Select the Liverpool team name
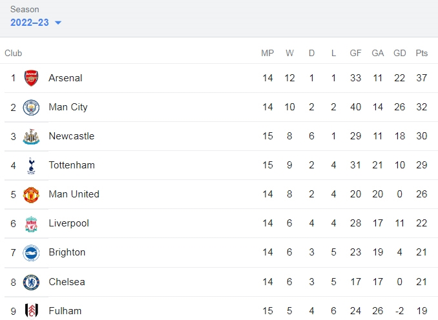Viewport: 438px width, 320px height. (x=68, y=223)
